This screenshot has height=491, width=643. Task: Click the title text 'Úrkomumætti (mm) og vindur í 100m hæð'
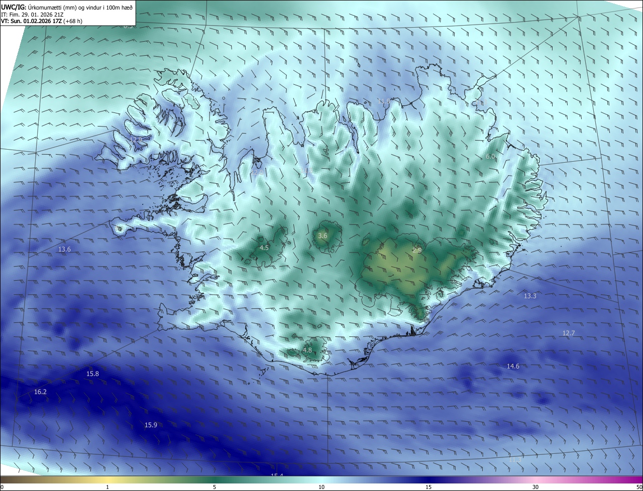tap(80, 7)
